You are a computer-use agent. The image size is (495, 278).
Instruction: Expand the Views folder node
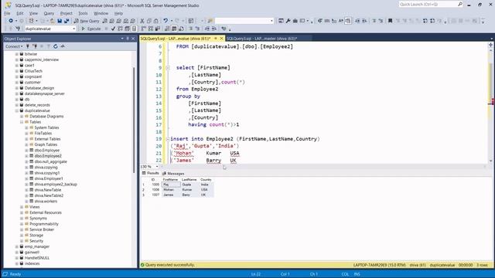pyautogui.click(x=22, y=207)
